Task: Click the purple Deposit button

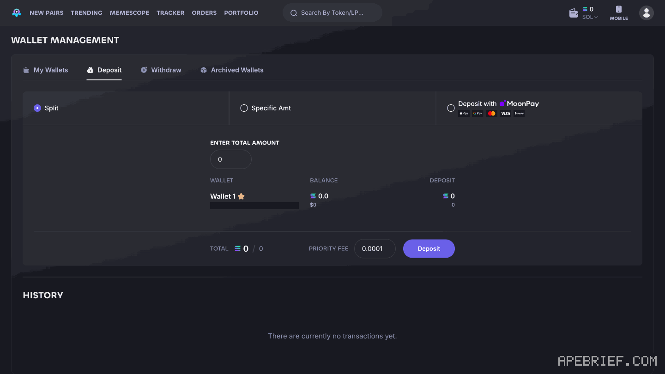Action: click(x=429, y=248)
